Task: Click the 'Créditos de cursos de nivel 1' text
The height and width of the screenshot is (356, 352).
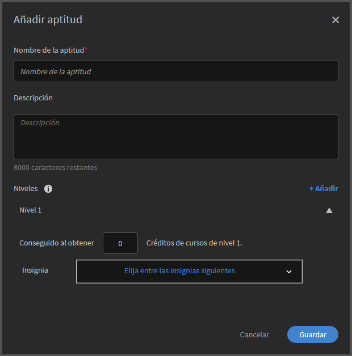Action: pos(194,243)
